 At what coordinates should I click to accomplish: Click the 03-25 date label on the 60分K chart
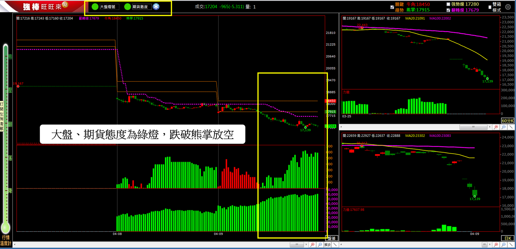tap(347, 117)
